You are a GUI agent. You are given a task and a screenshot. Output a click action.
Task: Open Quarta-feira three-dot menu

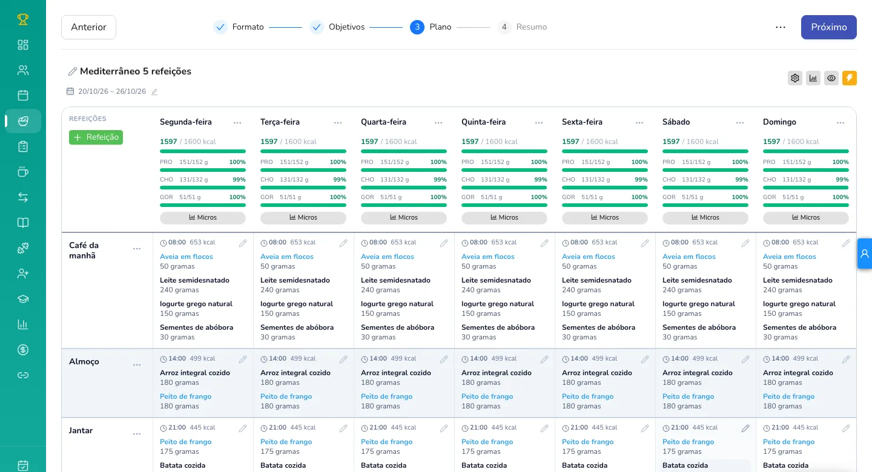[438, 122]
